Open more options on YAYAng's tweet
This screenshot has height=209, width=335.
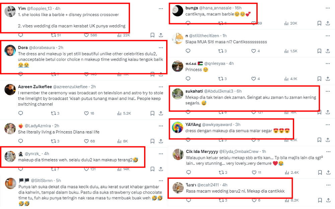point(328,125)
